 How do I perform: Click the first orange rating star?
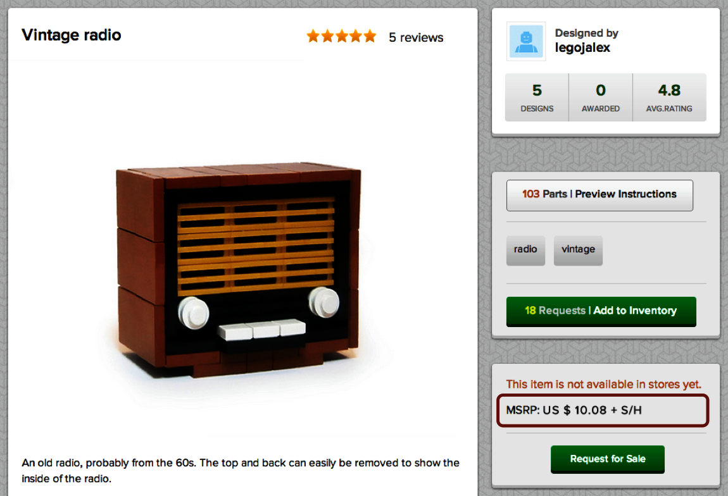coord(313,35)
